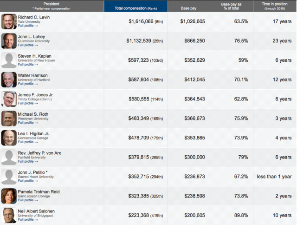Click Sacred Heart University text
Viewport: 297px width, 225px height.
tap(36, 177)
